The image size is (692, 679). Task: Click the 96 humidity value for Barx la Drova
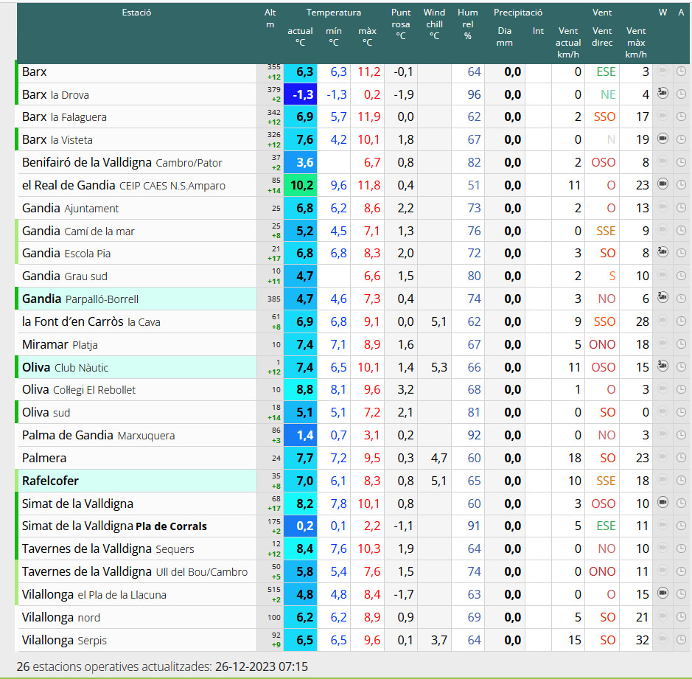[x=474, y=94]
